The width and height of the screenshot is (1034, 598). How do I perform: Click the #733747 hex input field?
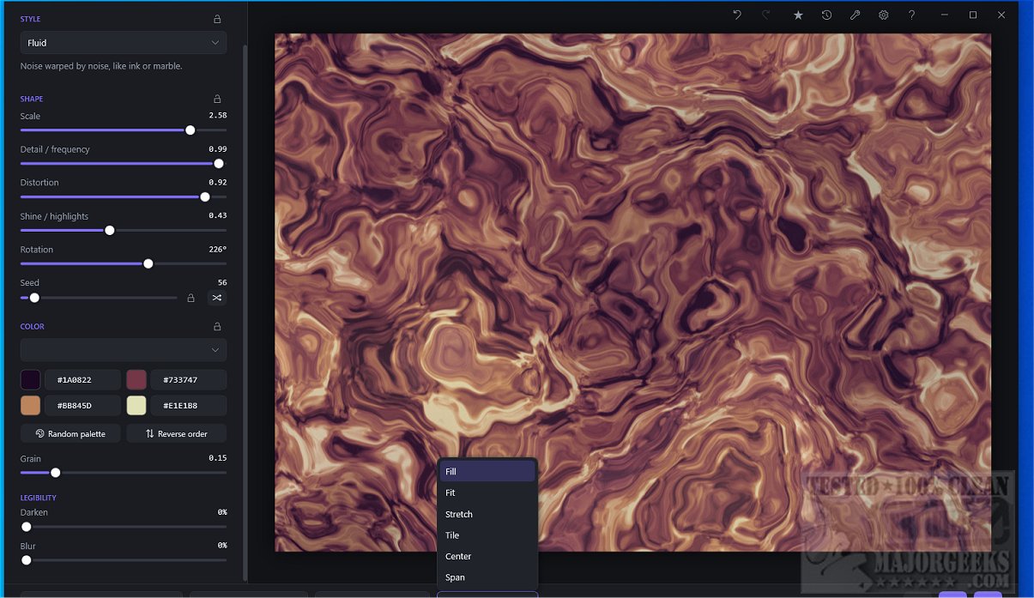tap(189, 380)
